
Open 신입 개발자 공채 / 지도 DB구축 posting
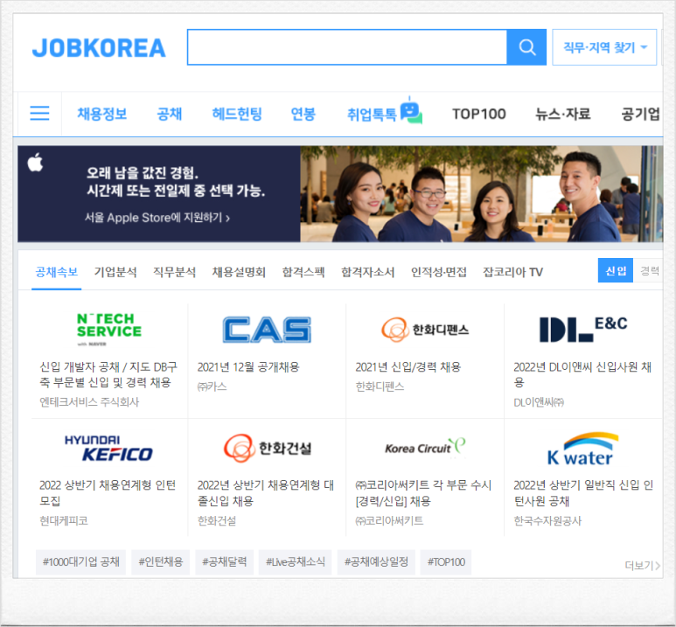(108, 374)
